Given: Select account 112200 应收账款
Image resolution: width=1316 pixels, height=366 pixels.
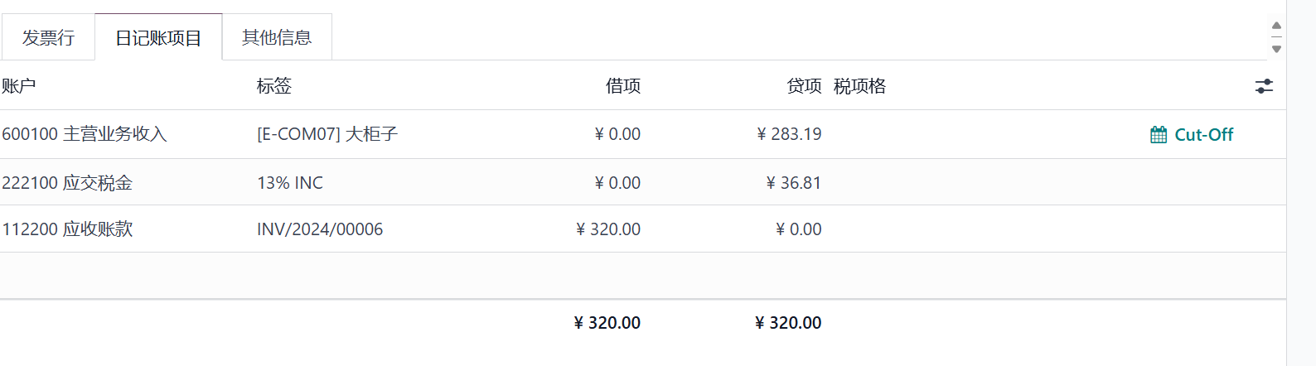Looking at the screenshot, I should pos(67,229).
